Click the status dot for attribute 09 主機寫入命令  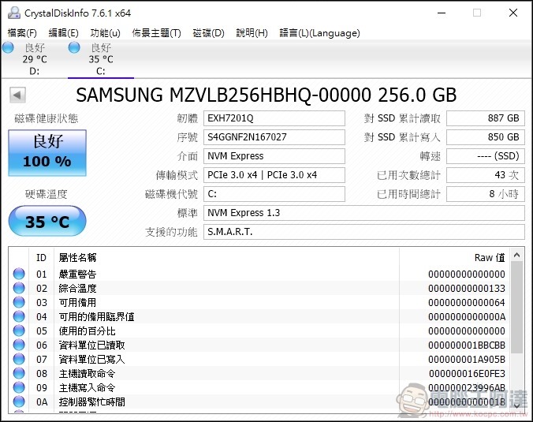tap(19, 387)
